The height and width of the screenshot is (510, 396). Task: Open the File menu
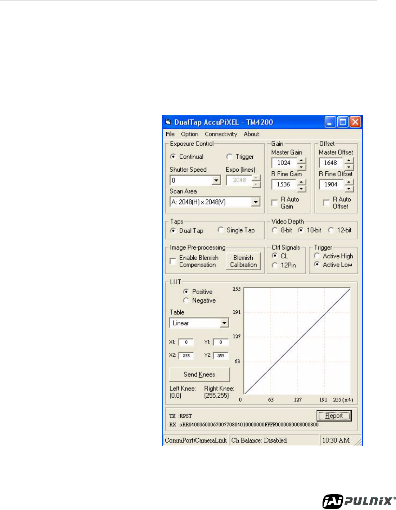click(x=170, y=134)
